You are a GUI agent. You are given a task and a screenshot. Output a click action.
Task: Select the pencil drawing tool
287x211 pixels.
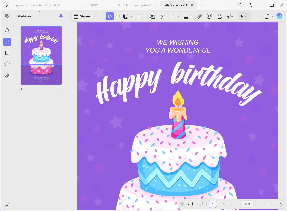tap(163, 16)
